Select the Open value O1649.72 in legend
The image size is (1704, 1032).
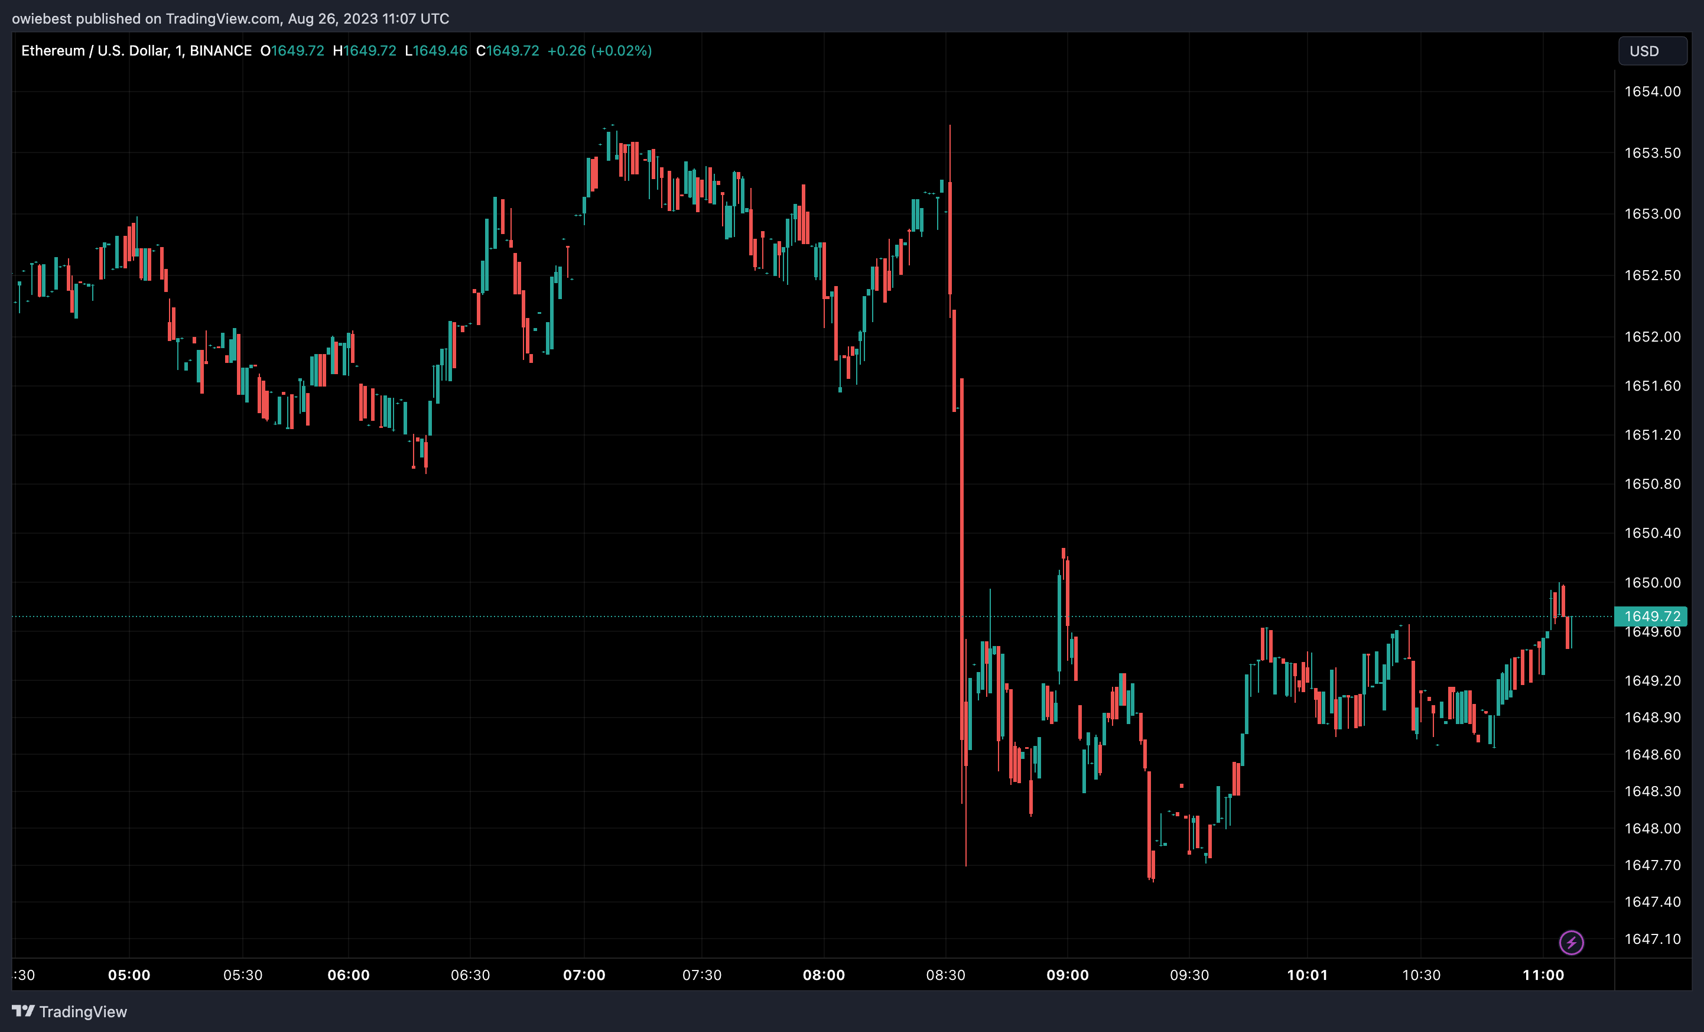[x=292, y=50]
